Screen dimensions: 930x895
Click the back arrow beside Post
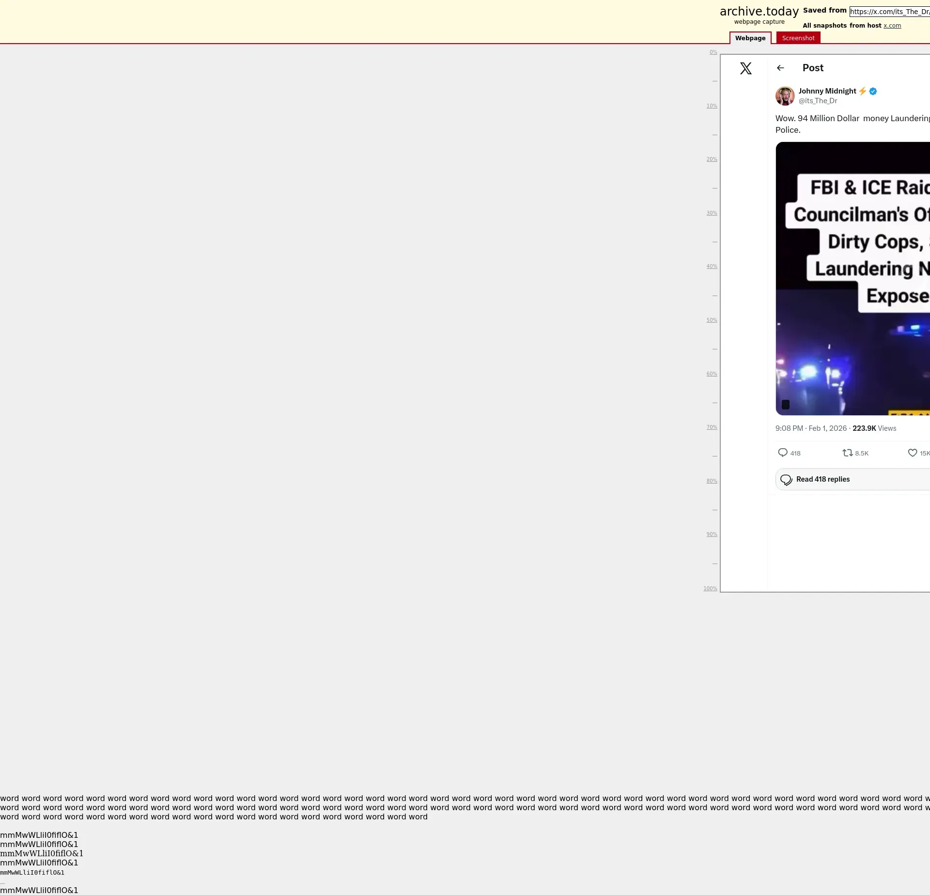pyautogui.click(x=780, y=68)
